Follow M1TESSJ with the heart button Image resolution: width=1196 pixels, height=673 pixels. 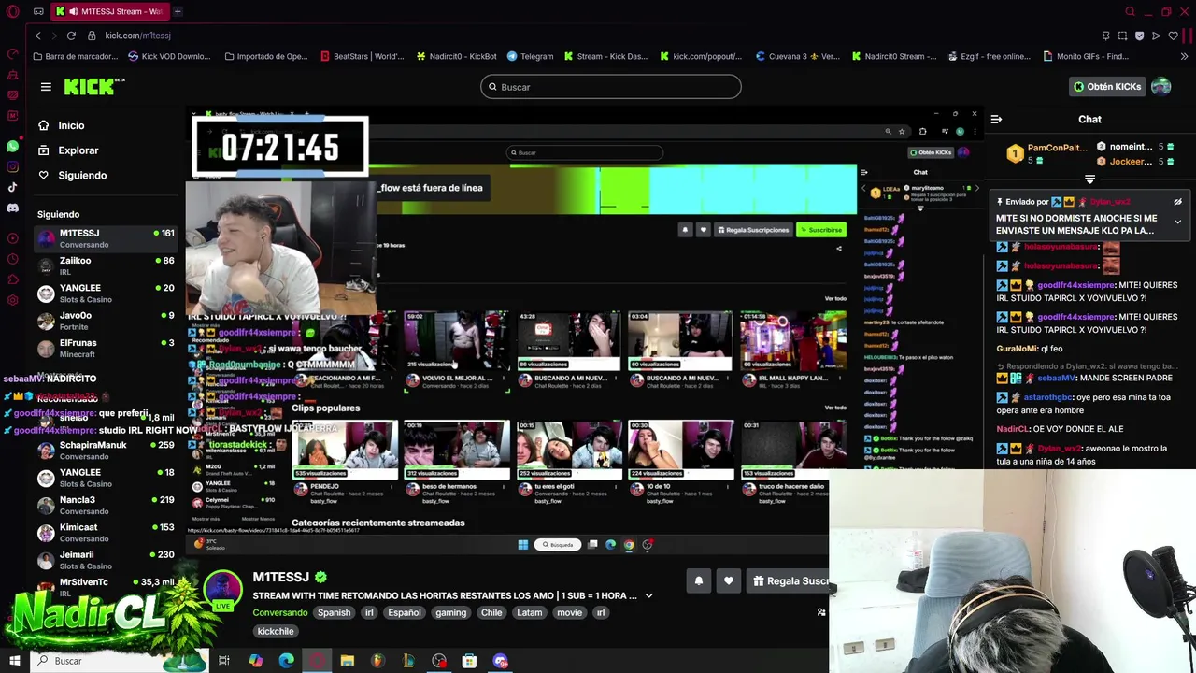[x=728, y=580]
